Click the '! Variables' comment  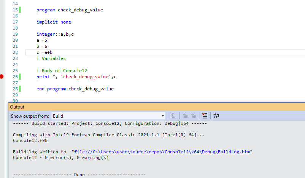(51, 58)
